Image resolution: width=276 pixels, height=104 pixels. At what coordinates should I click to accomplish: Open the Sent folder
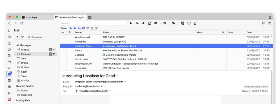[x=35, y=58]
